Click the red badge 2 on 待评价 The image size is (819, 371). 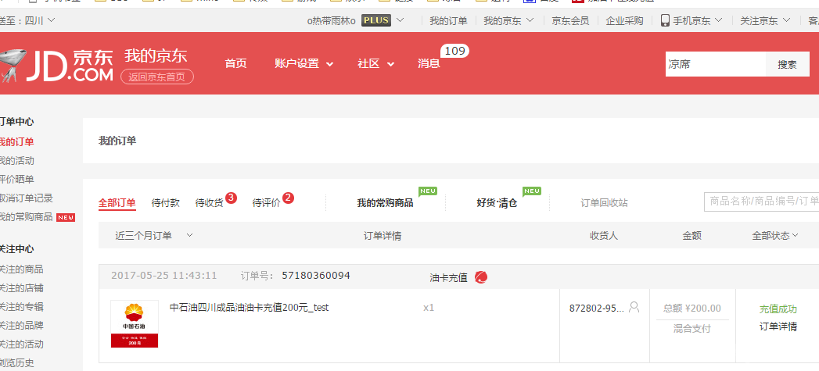coord(289,198)
